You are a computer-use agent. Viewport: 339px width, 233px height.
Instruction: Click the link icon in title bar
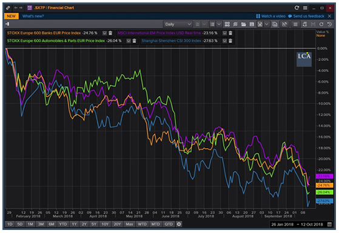click(8, 8)
